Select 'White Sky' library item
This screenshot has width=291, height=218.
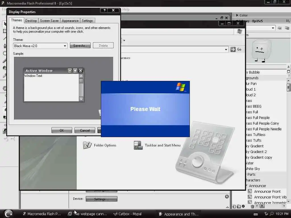(253, 169)
